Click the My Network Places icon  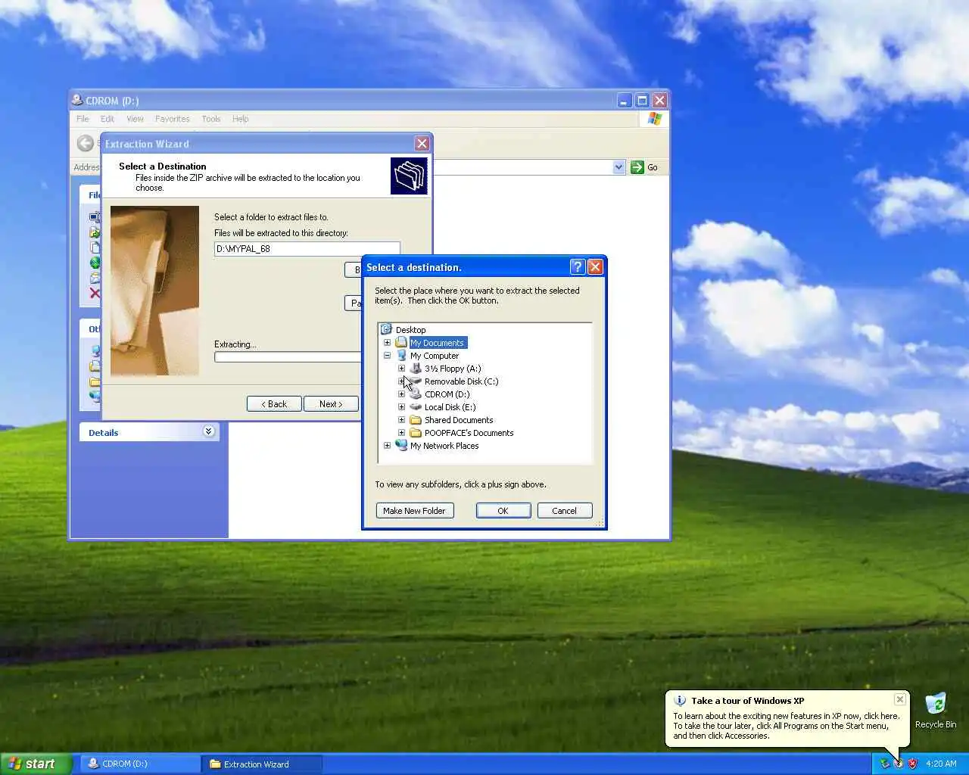click(401, 445)
